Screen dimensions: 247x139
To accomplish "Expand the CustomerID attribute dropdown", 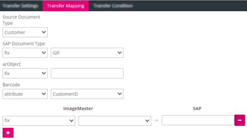I will 87,94.
